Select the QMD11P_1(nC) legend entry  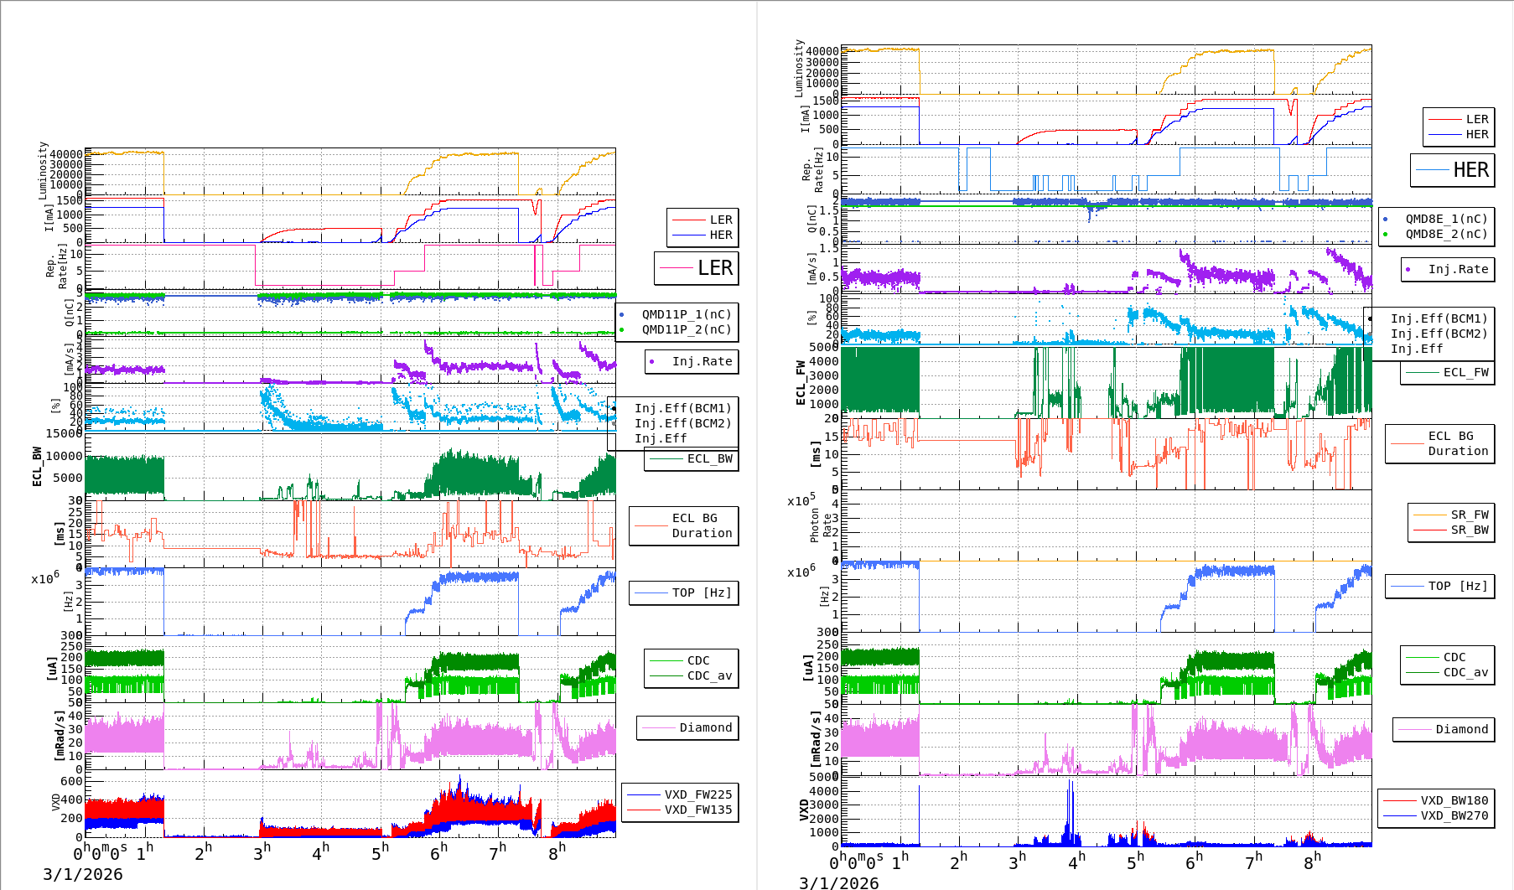[x=686, y=314]
